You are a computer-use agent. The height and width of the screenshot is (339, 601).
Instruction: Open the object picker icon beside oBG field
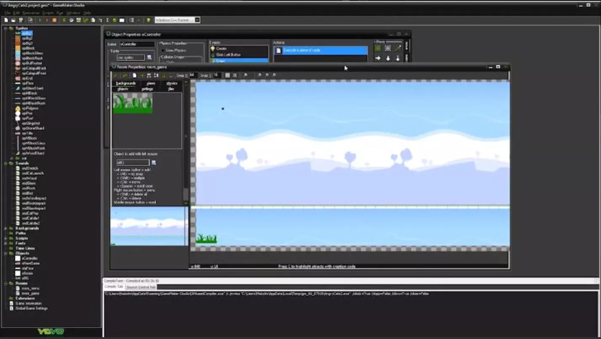pyautogui.click(x=154, y=162)
